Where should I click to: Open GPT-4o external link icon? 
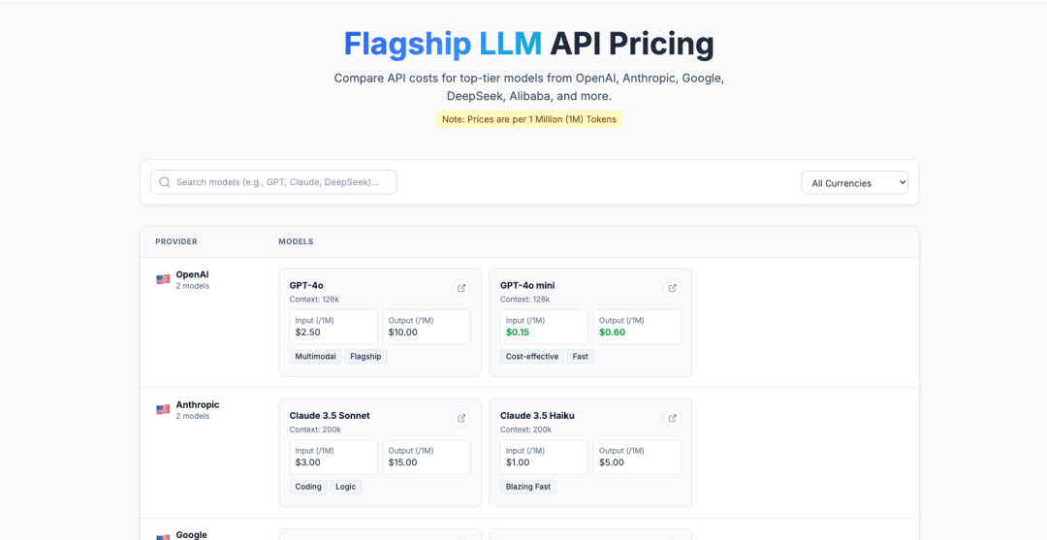[460, 288]
